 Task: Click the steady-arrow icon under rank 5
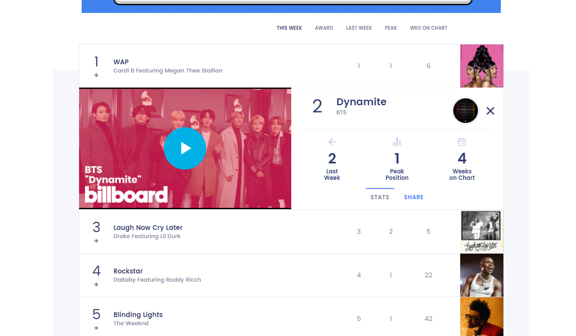pyautogui.click(x=96, y=328)
